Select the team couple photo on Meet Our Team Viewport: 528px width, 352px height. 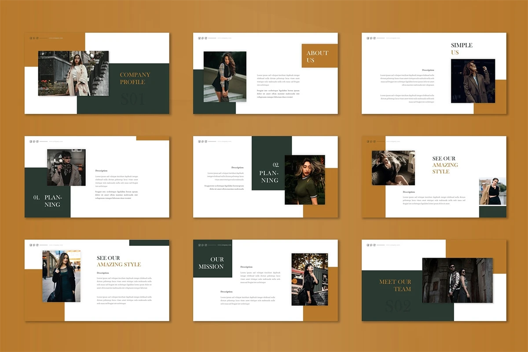tap(457, 280)
